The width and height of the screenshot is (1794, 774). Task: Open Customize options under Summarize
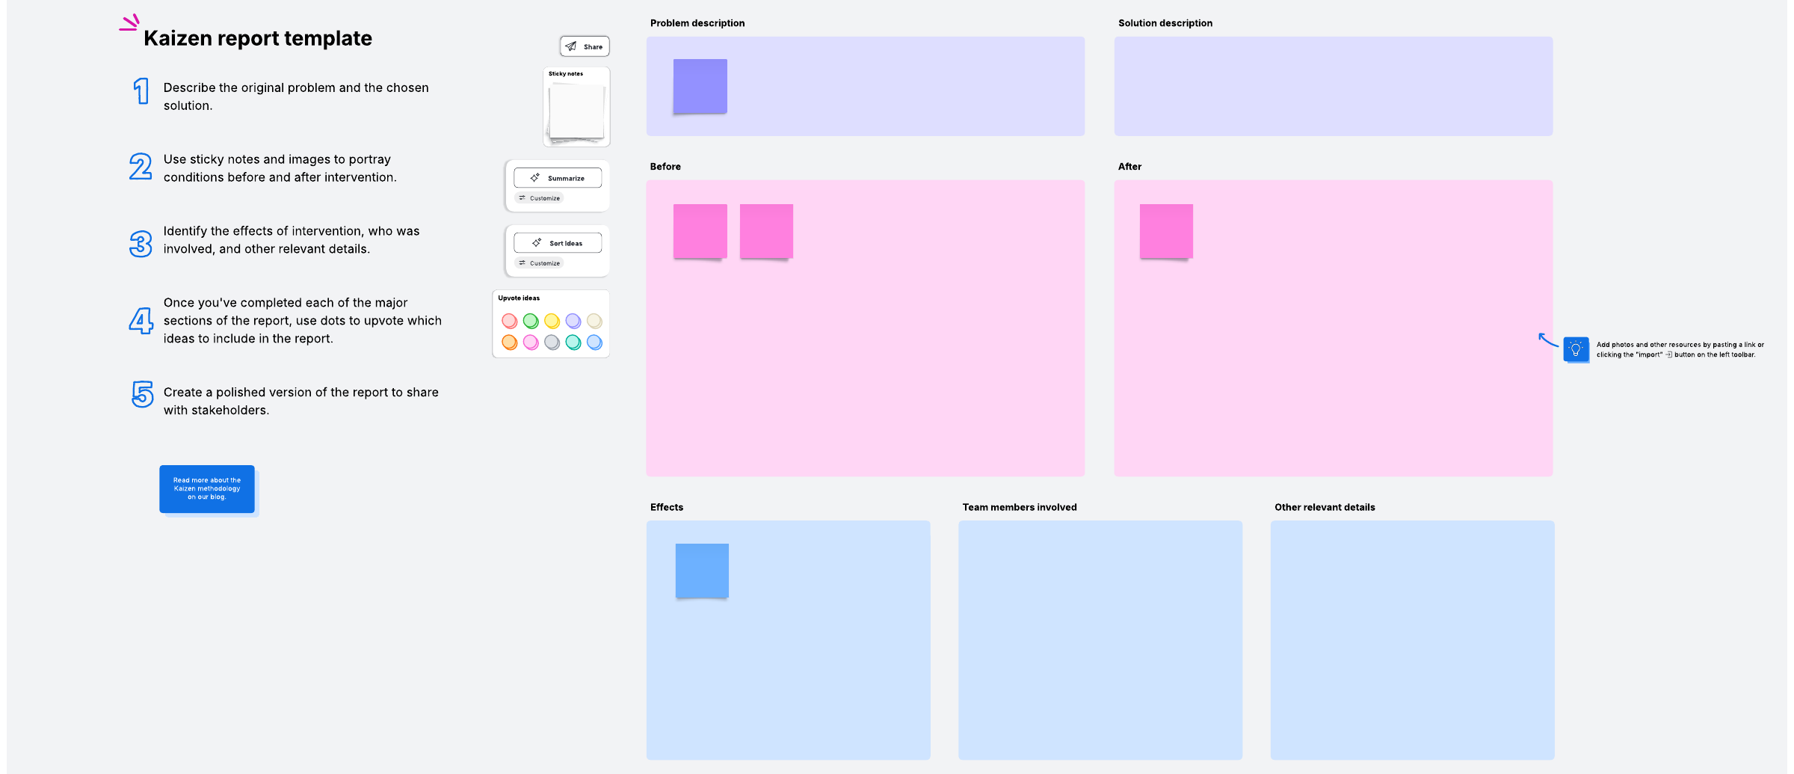tap(540, 198)
